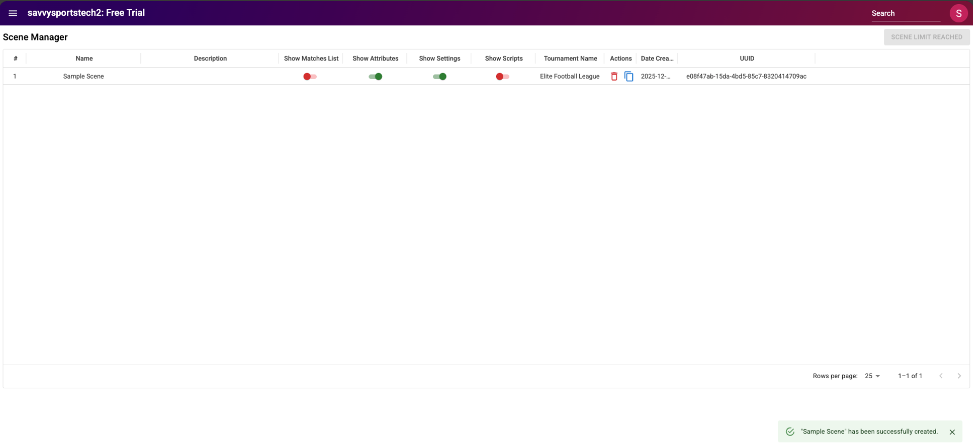
Task: Go to previous page of scenes
Action: 941,376
